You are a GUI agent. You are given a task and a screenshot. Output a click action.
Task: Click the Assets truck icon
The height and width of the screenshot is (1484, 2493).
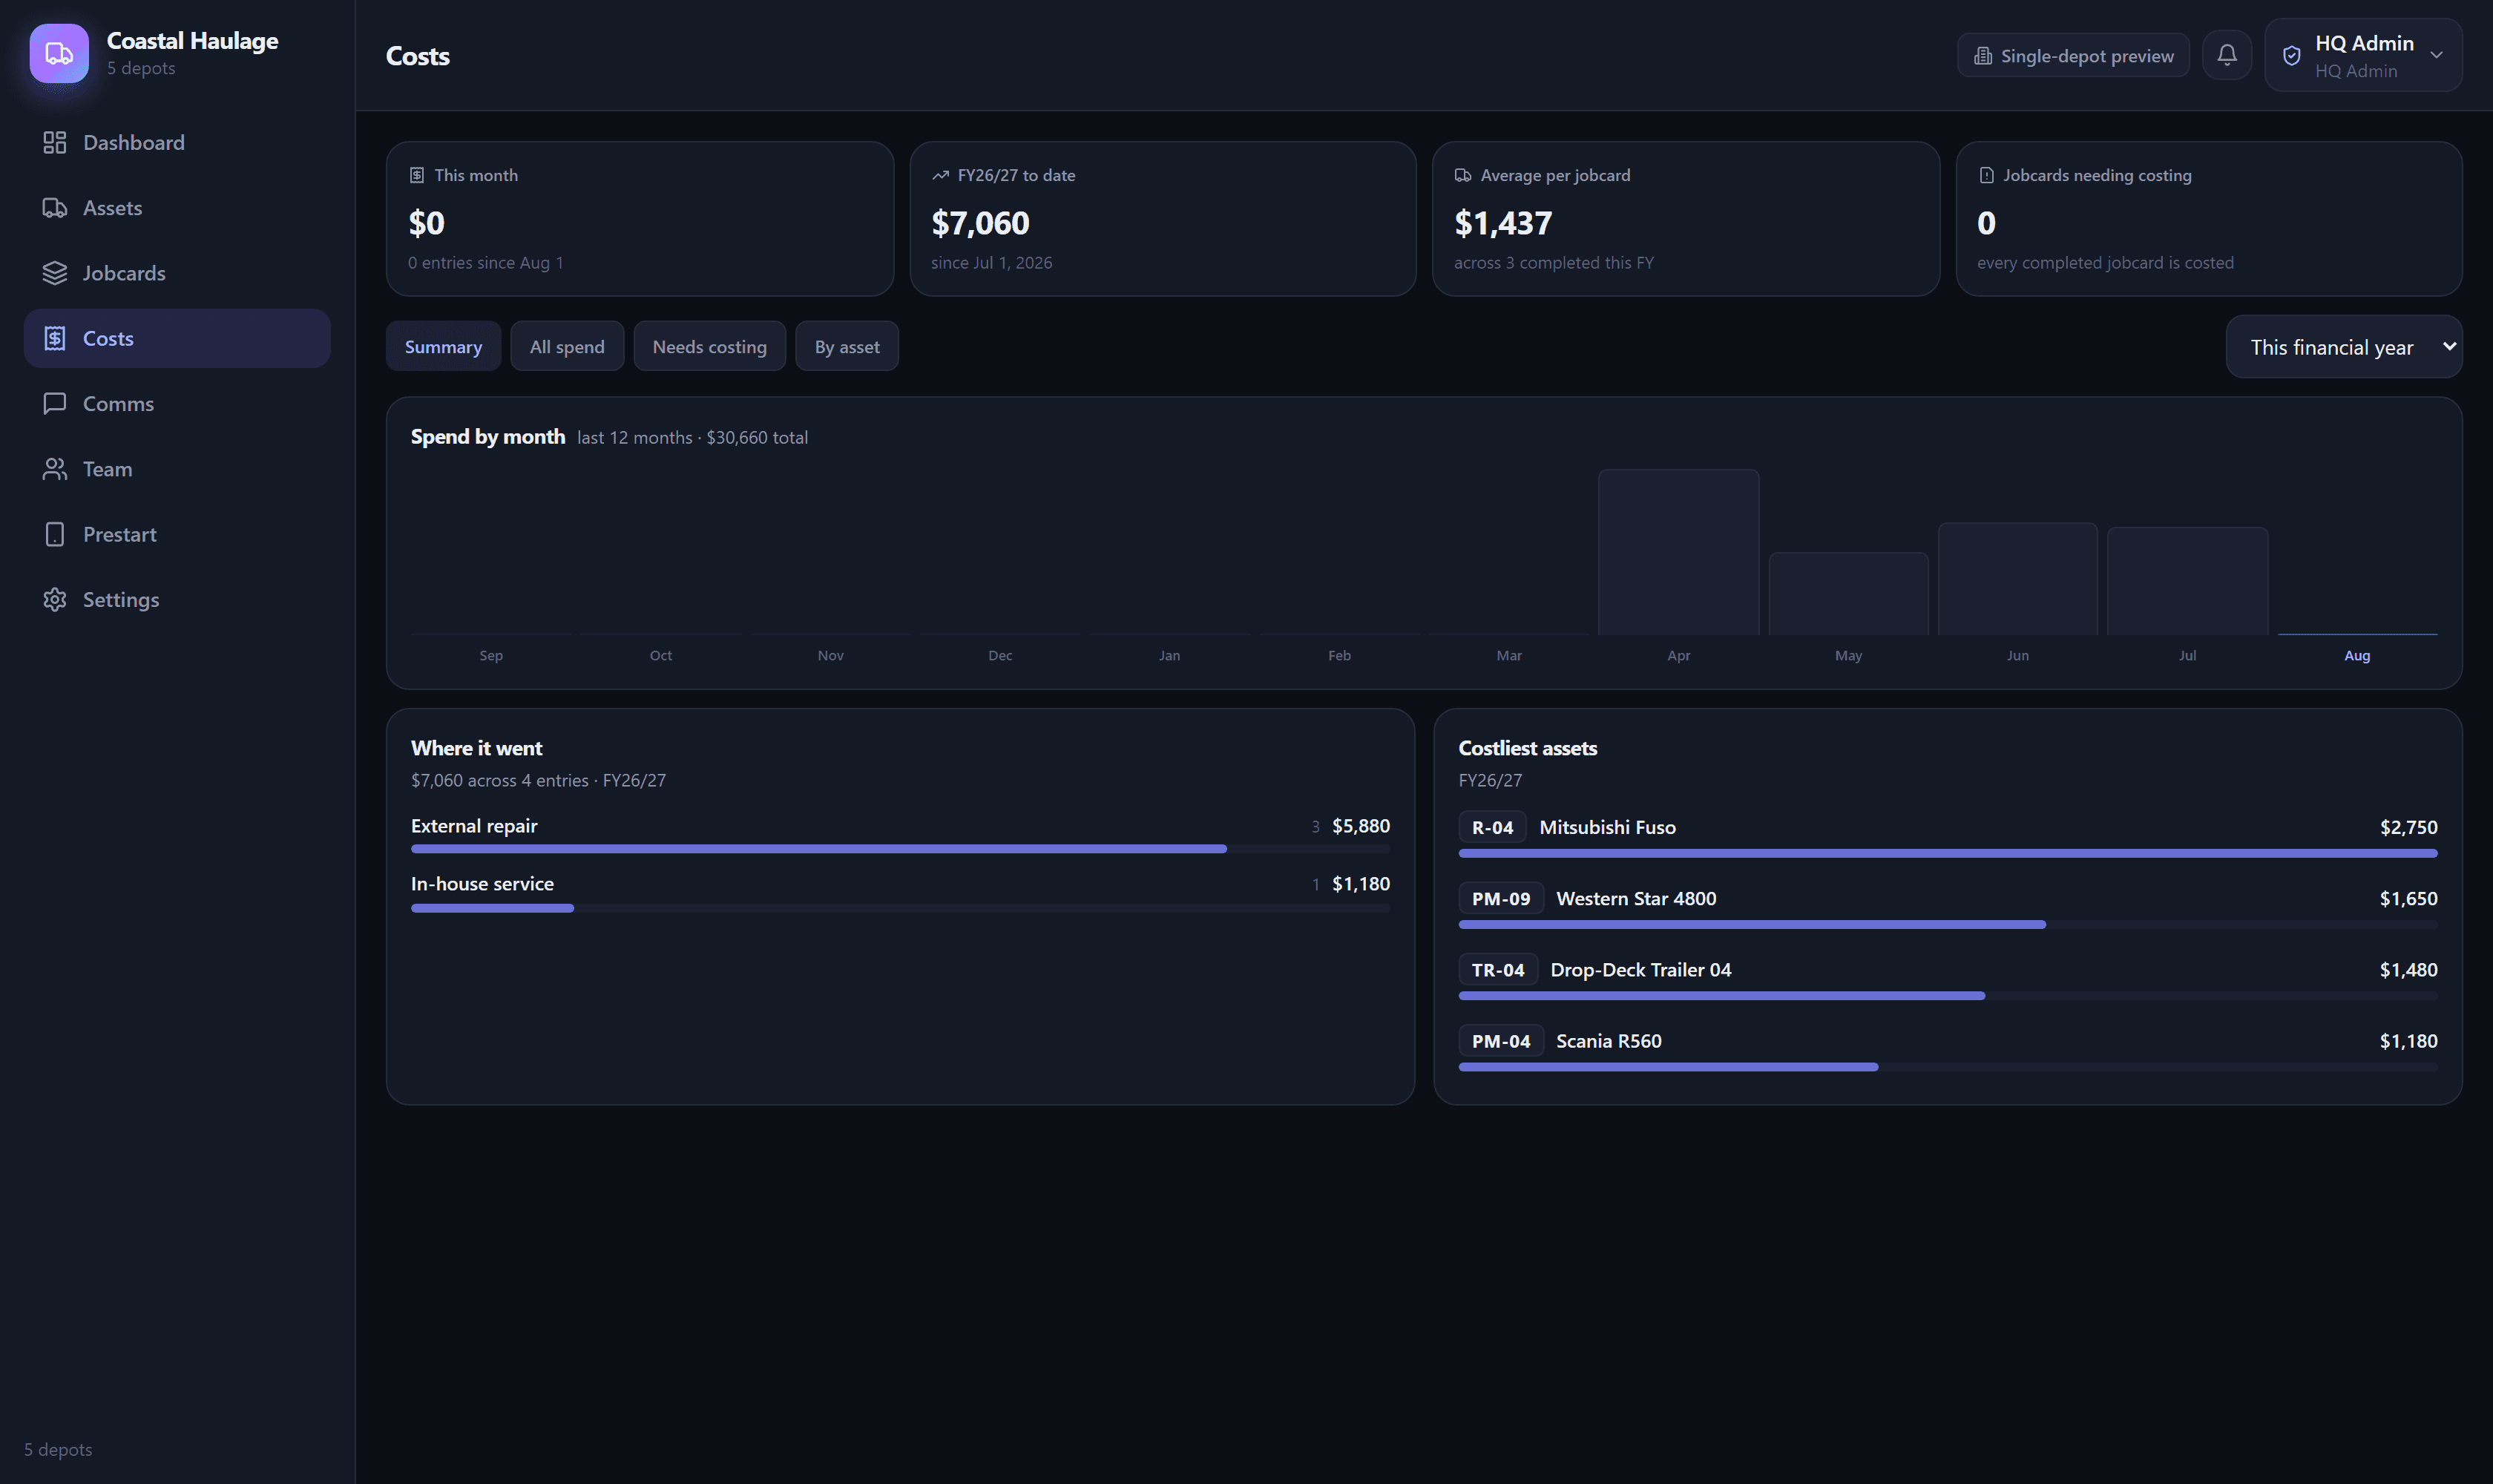pos(55,208)
